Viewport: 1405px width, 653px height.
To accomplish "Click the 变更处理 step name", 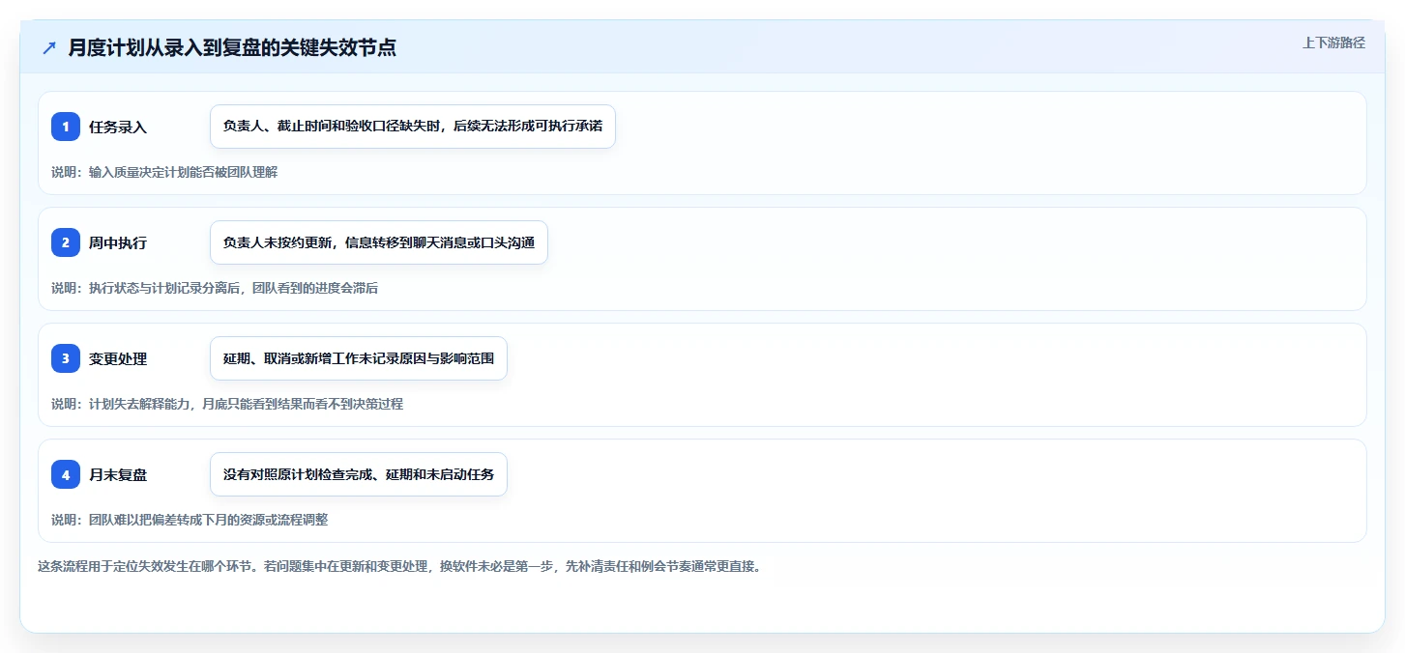I will 118,358.
